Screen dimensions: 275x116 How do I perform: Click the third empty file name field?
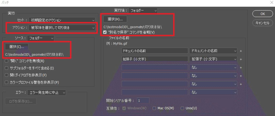pos(155,67)
